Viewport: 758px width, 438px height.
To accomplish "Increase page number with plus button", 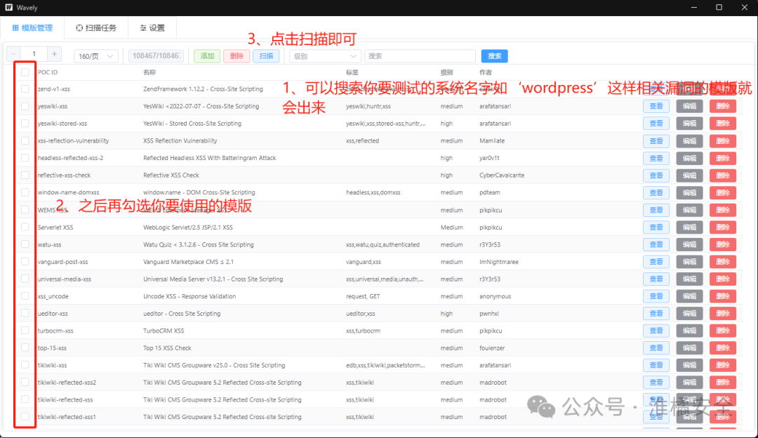I will click(54, 53).
